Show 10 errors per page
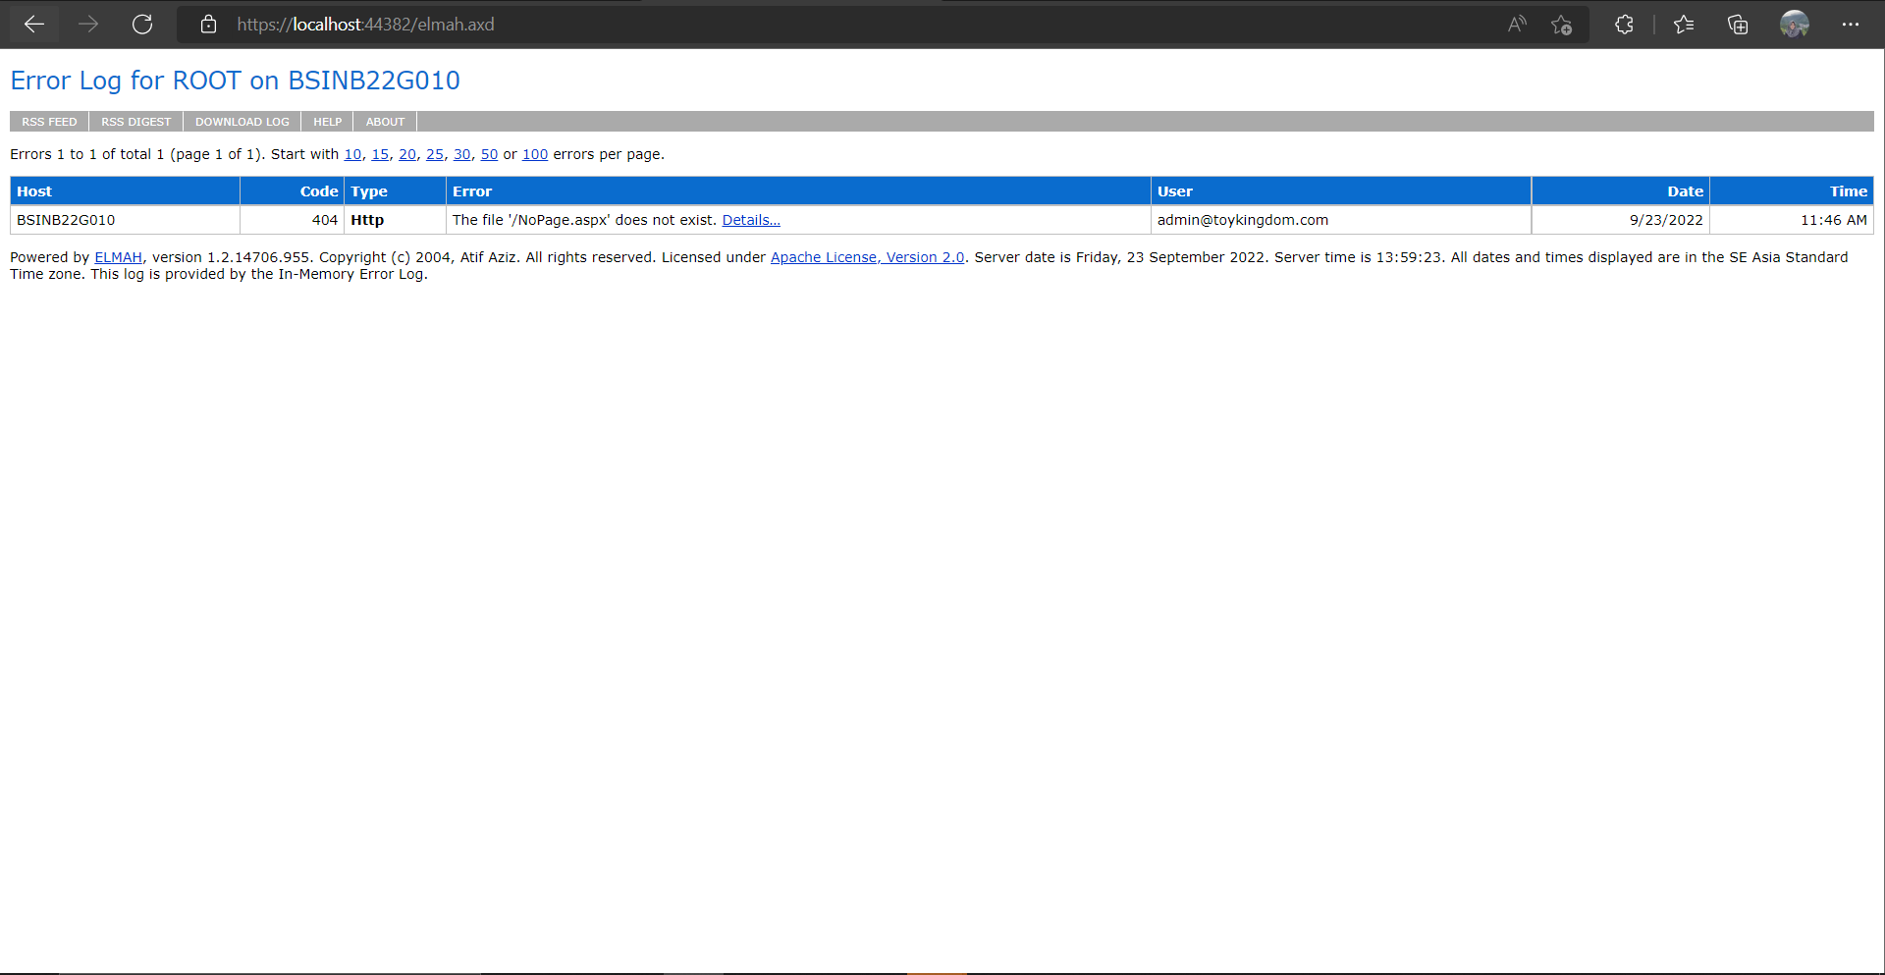The height and width of the screenshot is (975, 1885). pos(352,154)
